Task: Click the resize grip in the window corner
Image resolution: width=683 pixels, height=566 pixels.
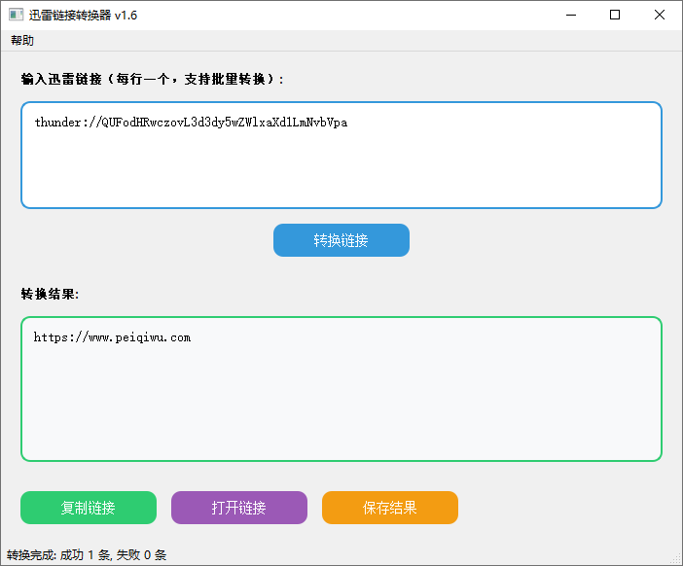Action: (x=676, y=558)
